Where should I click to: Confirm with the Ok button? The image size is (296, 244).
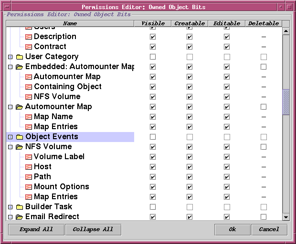(233, 230)
